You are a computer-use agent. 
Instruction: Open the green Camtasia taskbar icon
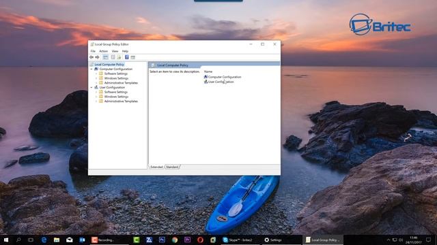click(137, 240)
